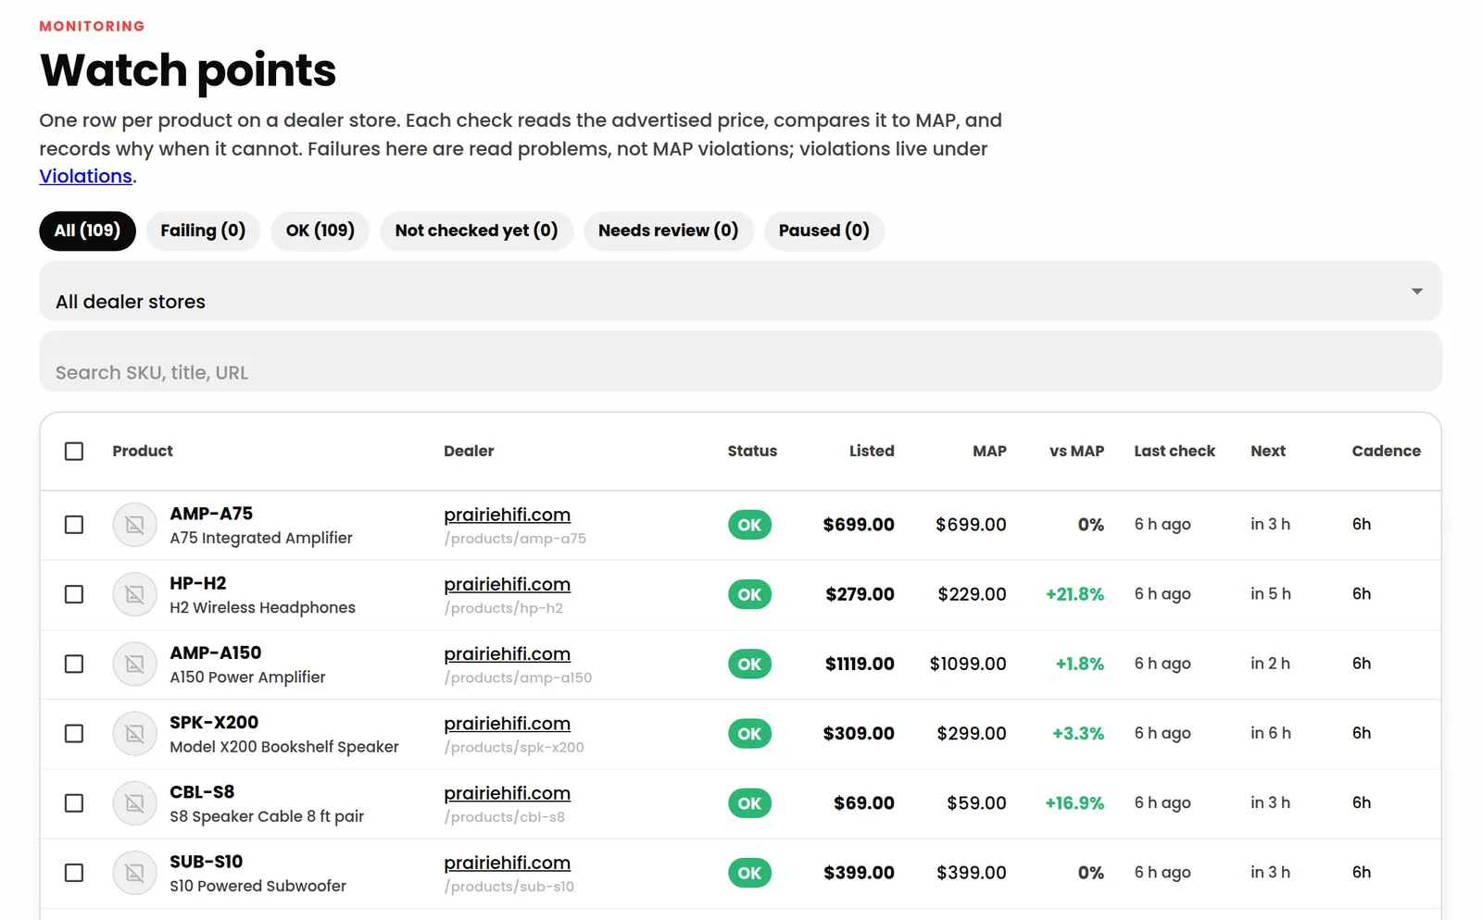Click the vs MAP column header

pos(1076,451)
